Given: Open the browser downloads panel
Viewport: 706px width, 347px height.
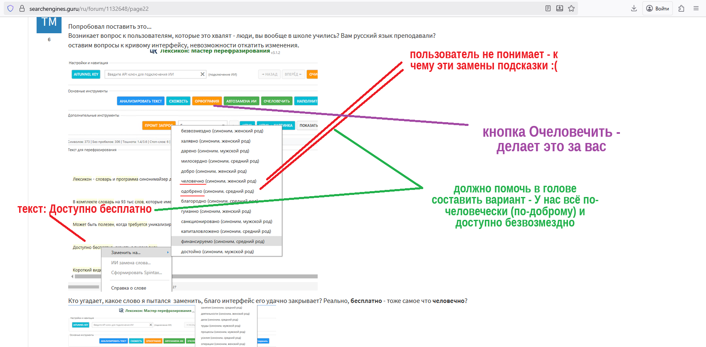Looking at the screenshot, I should [x=634, y=8].
